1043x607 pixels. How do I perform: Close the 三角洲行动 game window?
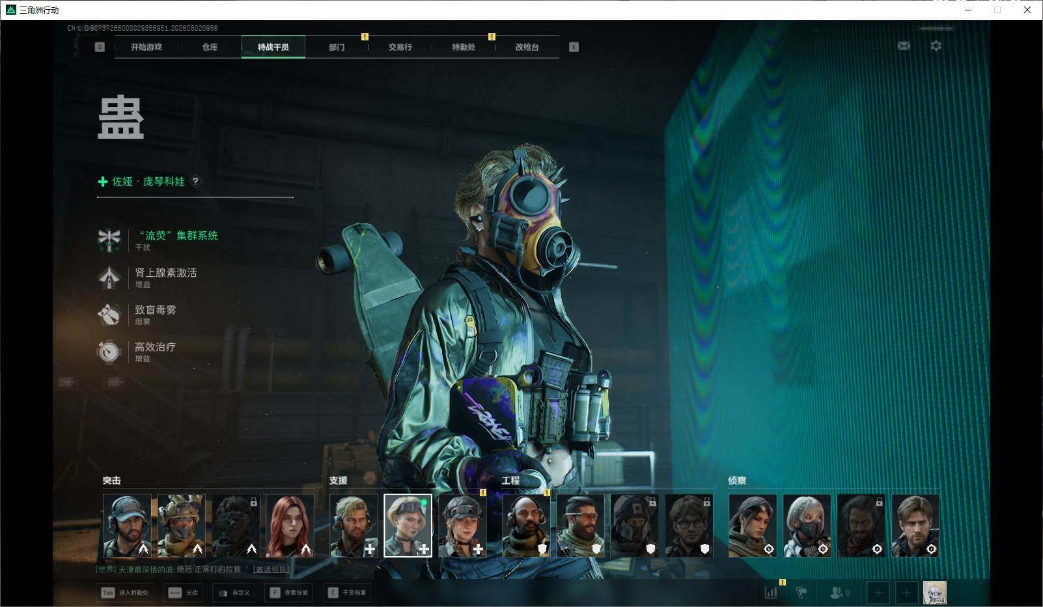tap(1027, 10)
